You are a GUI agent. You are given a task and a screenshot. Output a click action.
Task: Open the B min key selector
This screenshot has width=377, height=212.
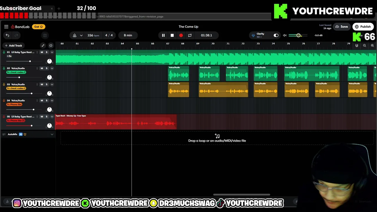pos(128,35)
